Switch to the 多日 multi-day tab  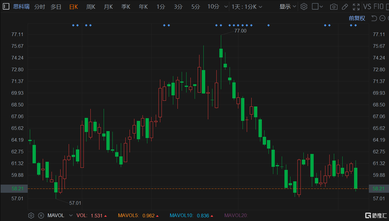56,7
